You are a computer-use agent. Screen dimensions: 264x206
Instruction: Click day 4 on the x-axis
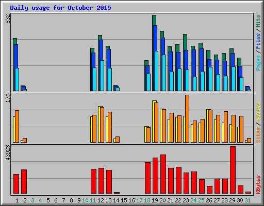point(40,200)
